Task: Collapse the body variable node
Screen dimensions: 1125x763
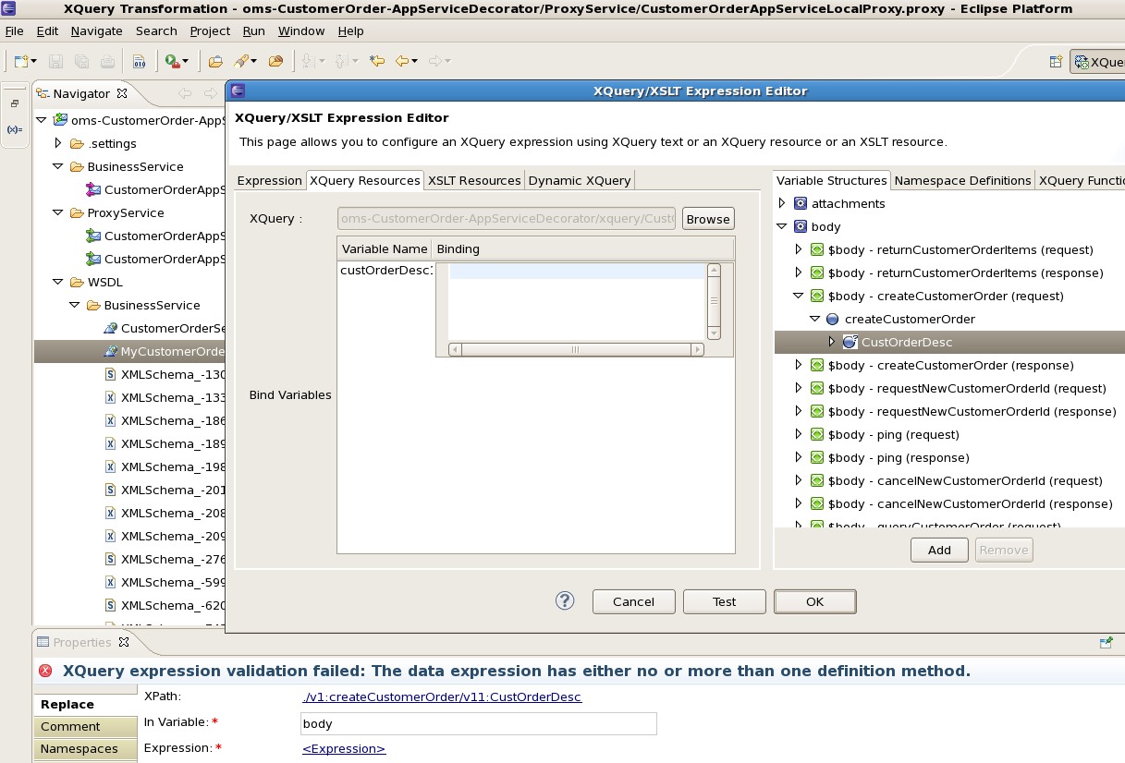Action: click(782, 226)
